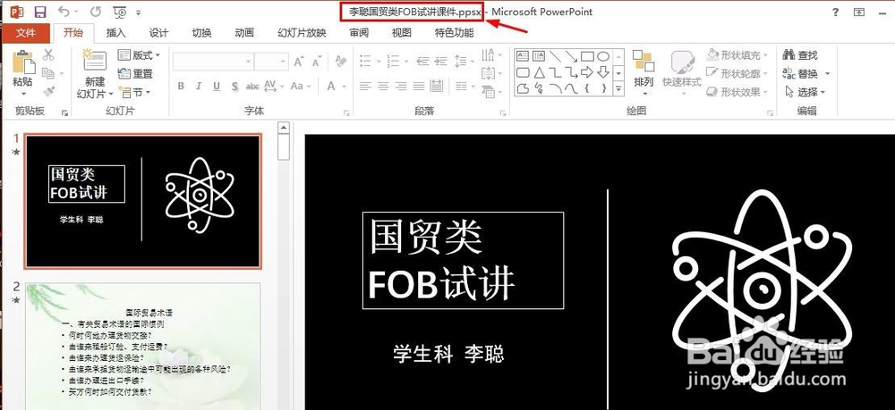Select the rectangle shape in gallery
The image size is (895, 410).
pyautogui.click(x=587, y=55)
